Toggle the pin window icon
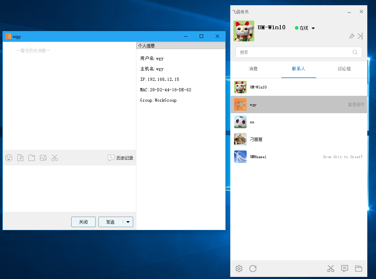The height and width of the screenshot is (279, 376). coord(352,36)
